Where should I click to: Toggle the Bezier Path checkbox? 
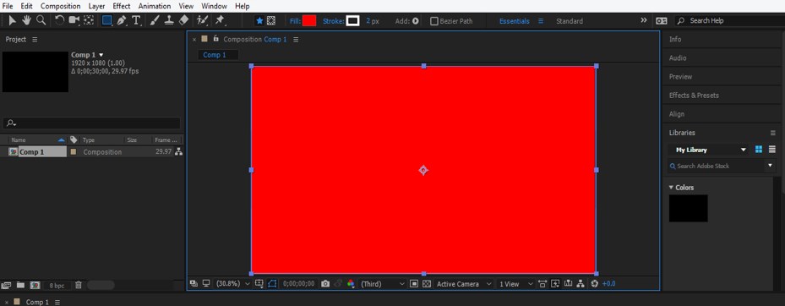(434, 21)
